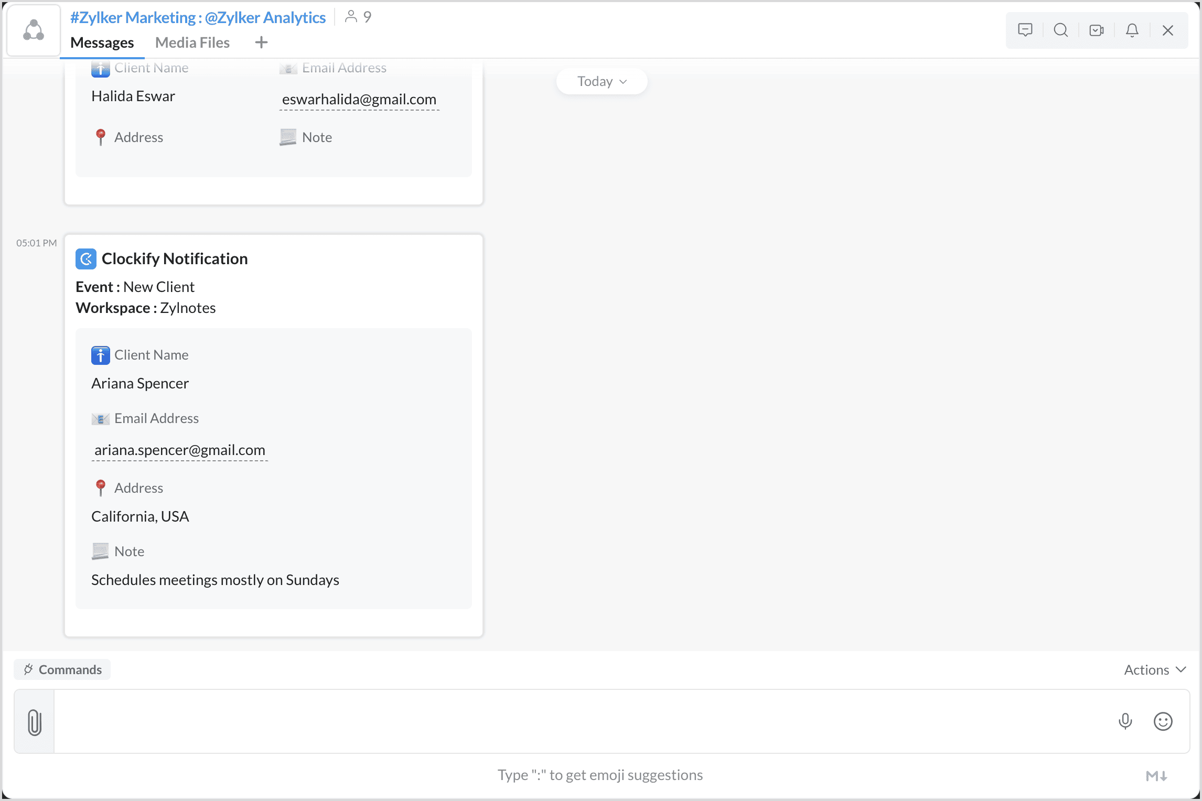Toggle the Markdown mode indicator

click(1156, 776)
